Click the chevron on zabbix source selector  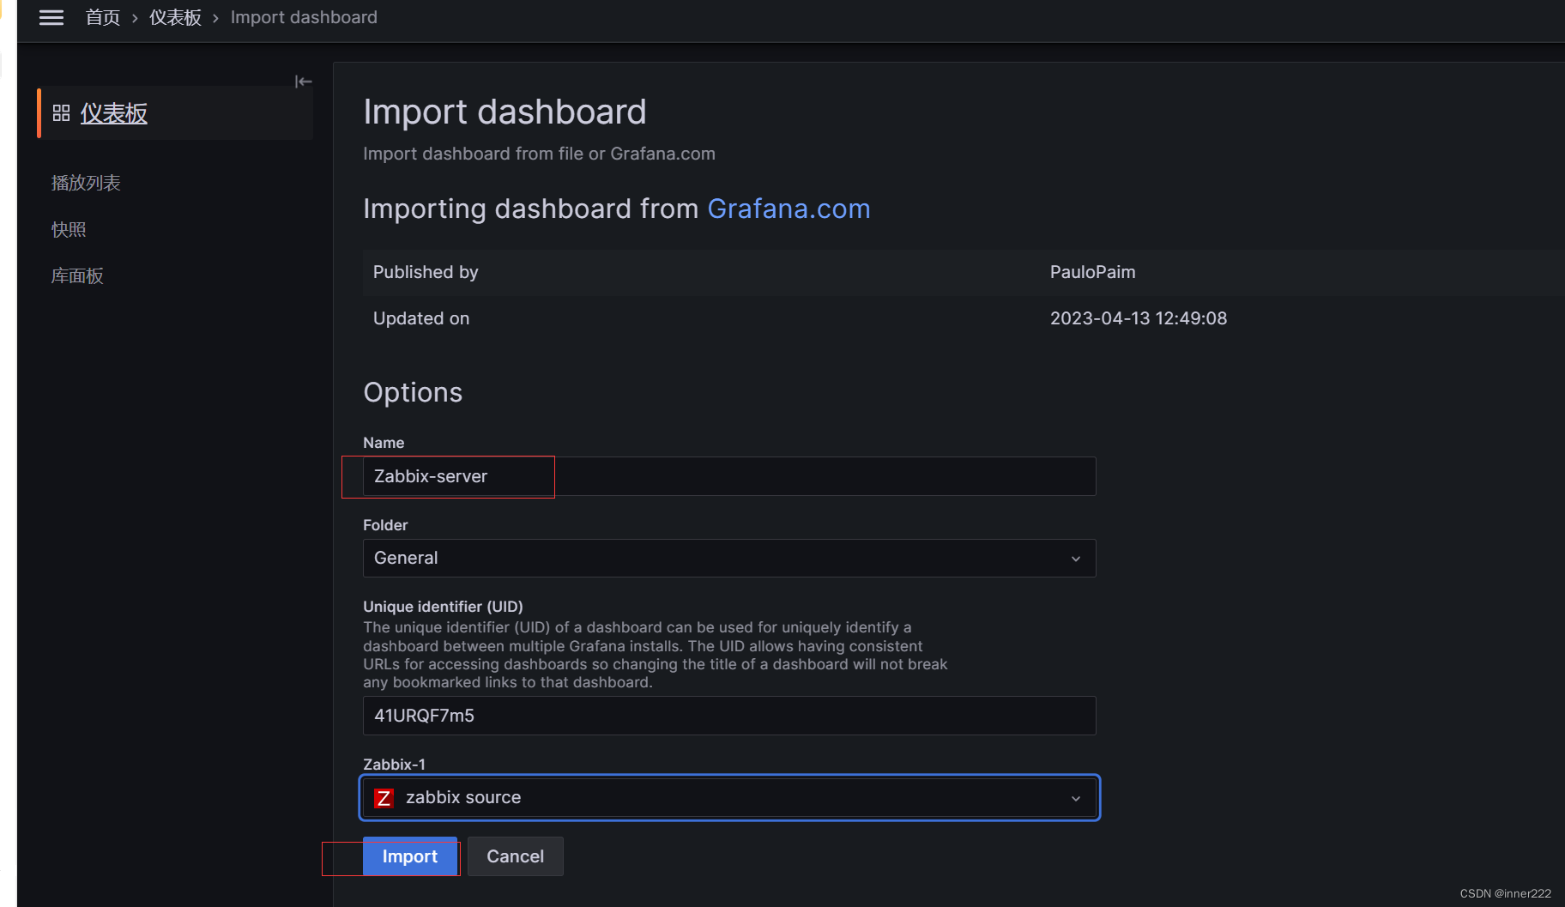coord(1076,799)
